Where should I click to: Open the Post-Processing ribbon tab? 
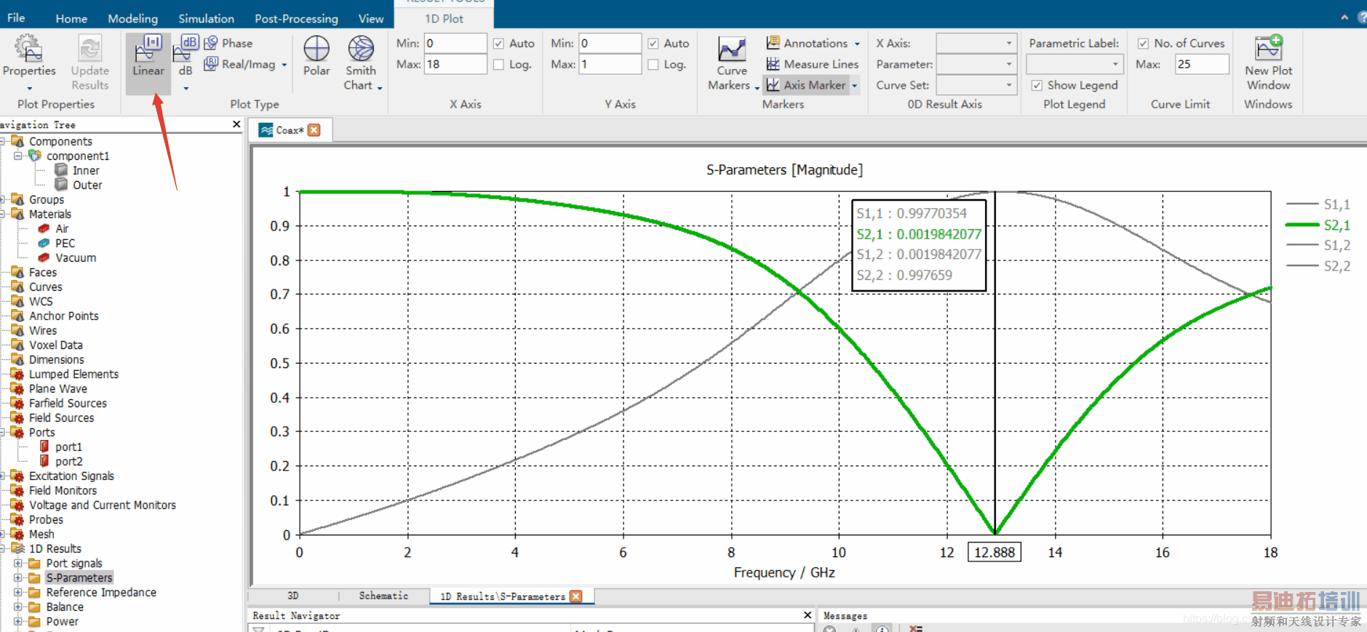click(296, 18)
